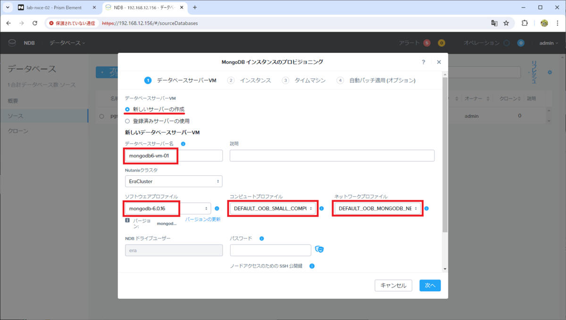Click the yellow alert count badge
This screenshot has width=566, height=320.
(x=441, y=43)
